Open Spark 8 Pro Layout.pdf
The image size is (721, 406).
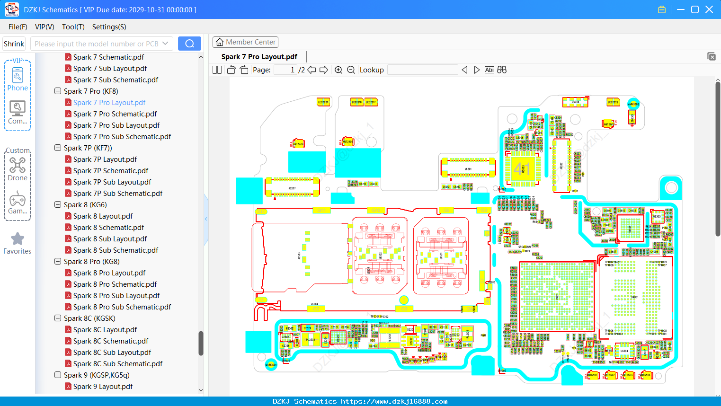[109, 273]
